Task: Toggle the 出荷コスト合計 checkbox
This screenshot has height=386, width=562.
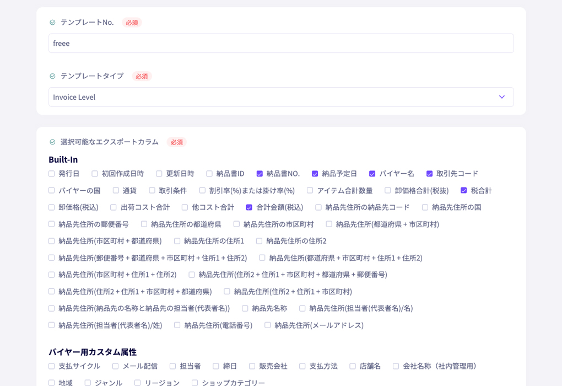Action: (x=114, y=207)
